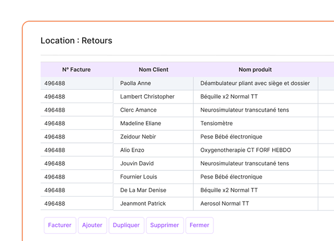Click the Nom produit column header
Screen dimensions: 334x241
[x=255, y=70]
